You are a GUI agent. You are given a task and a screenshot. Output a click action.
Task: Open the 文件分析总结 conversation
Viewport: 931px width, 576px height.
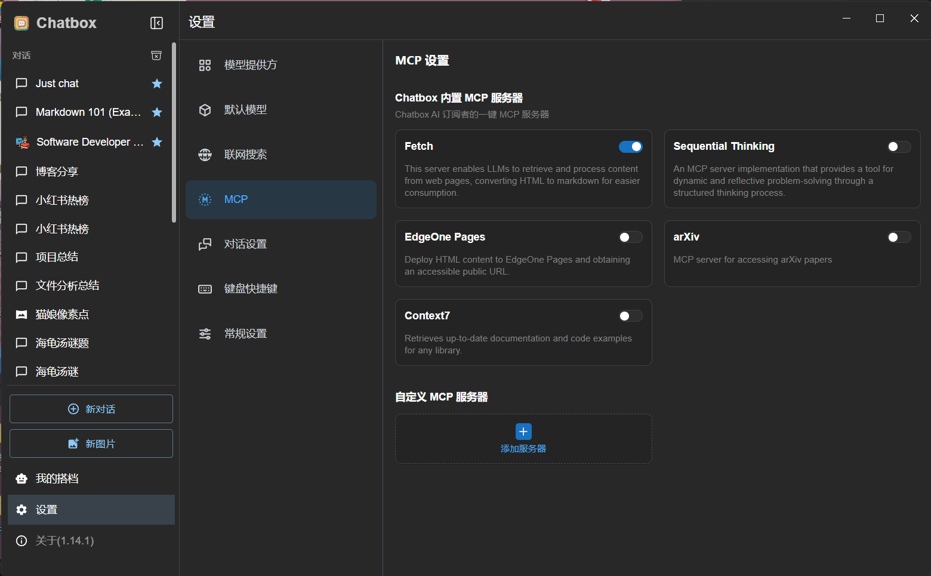pos(89,286)
